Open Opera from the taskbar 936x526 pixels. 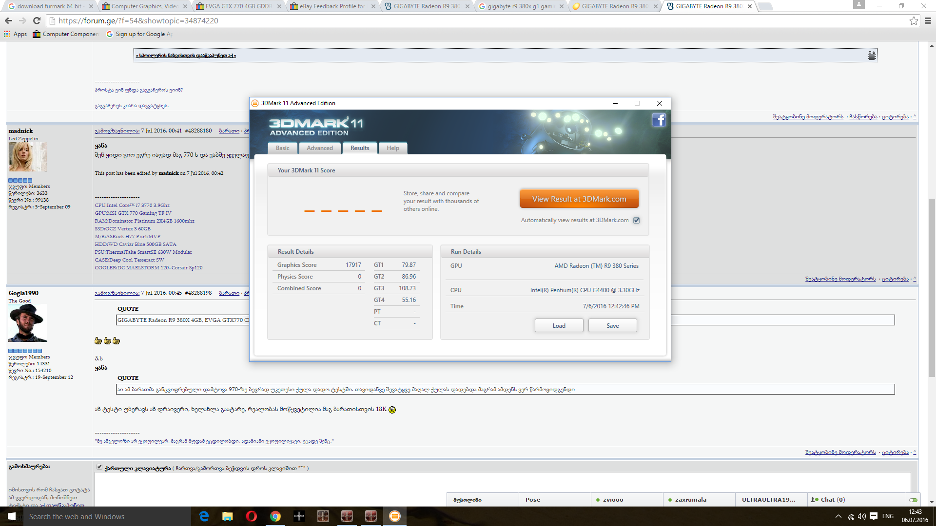(x=251, y=516)
